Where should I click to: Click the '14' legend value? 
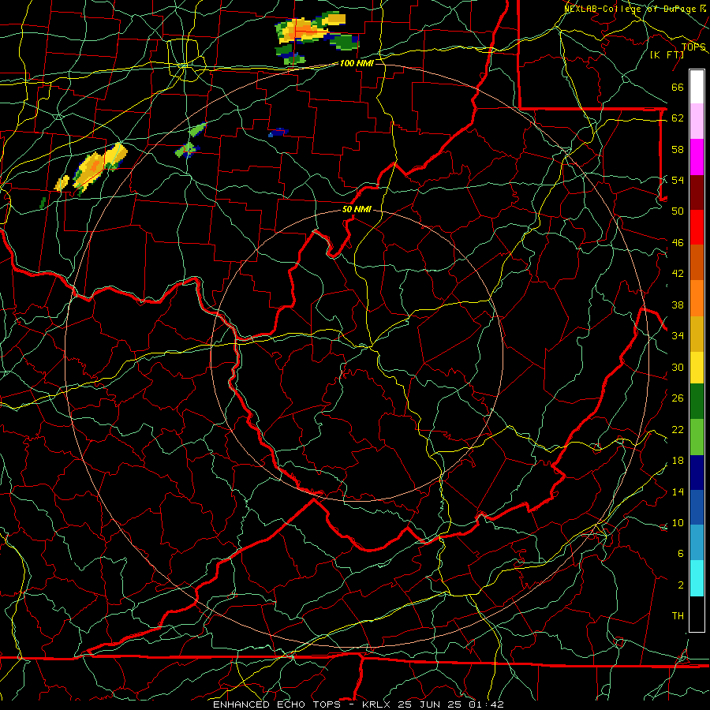(x=678, y=491)
